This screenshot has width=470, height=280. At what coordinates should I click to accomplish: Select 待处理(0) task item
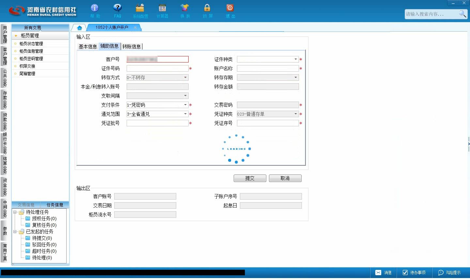pyautogui.click(x=42, y=258)
